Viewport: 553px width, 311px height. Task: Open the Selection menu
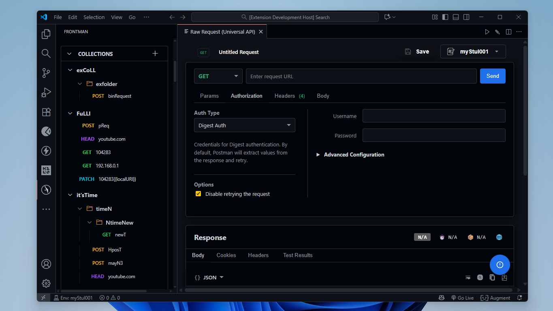coord(94,17)
